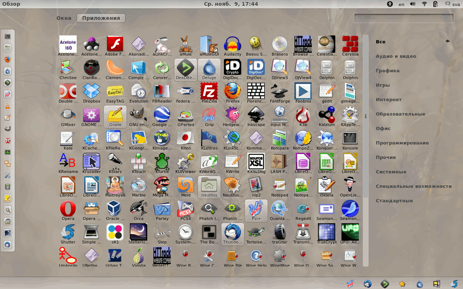Open K3b disc burner

click(x=303, y=117)
